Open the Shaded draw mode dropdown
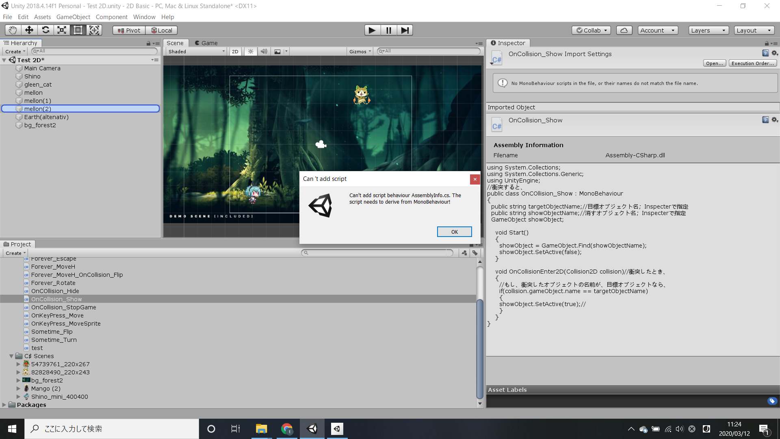780x439 pixels. pyautogui.click(x=197, y=52)
